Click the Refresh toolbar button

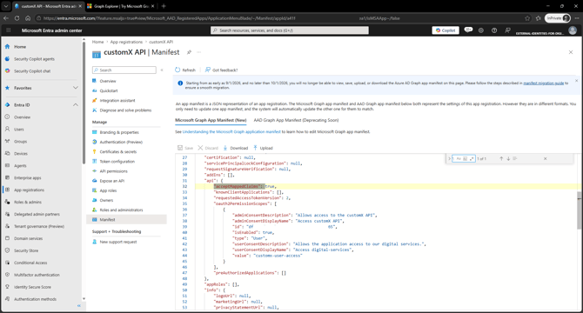pos(185,70)
